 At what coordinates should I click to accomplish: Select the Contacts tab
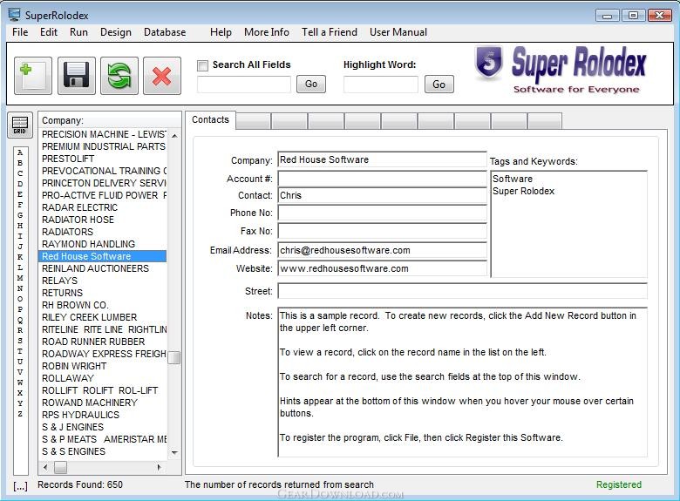(x=210, y=120)
